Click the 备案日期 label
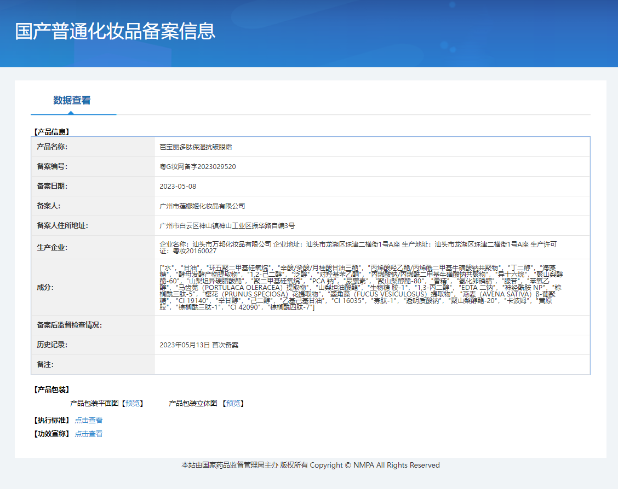Viewport: 618px width, 489px height. click(52, 186)
